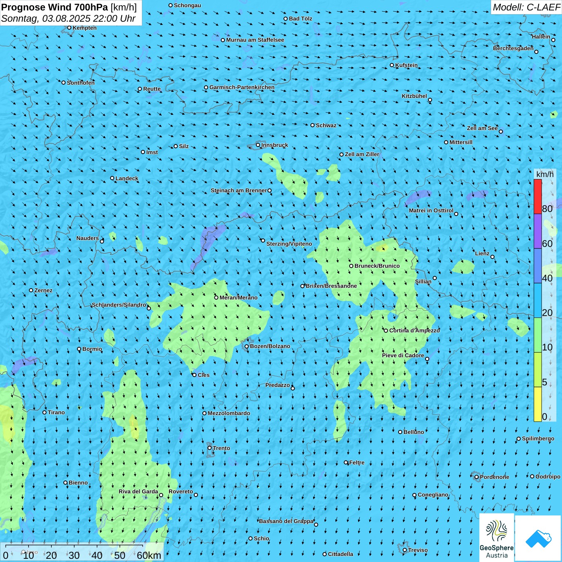The width and height of the screenshot is (562, 562).
Task: Select the purple 60–80 km/h legend swatch
Action: 538,231
